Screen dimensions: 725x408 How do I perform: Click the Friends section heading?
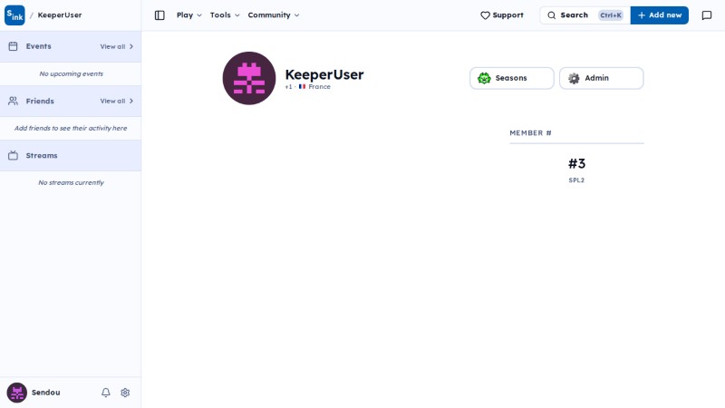coord(40,101)
